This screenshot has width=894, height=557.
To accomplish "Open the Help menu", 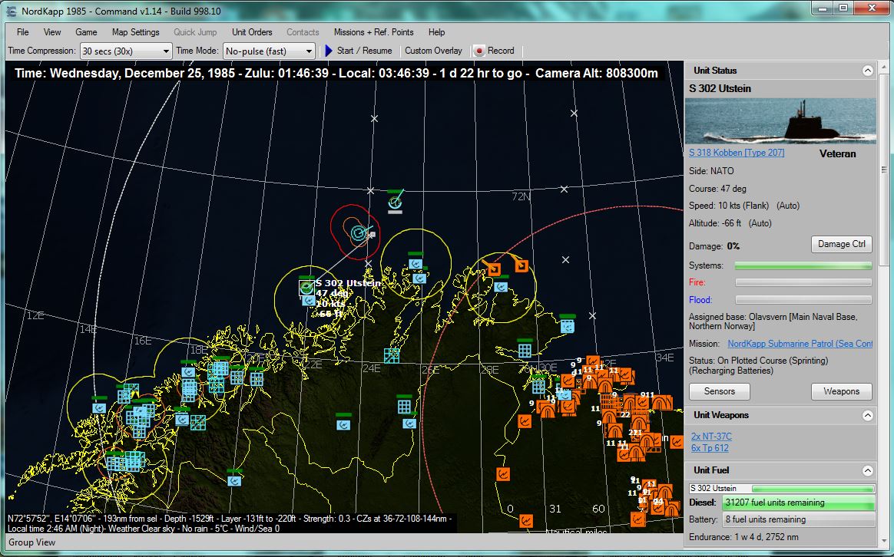I will click(437, 32).
